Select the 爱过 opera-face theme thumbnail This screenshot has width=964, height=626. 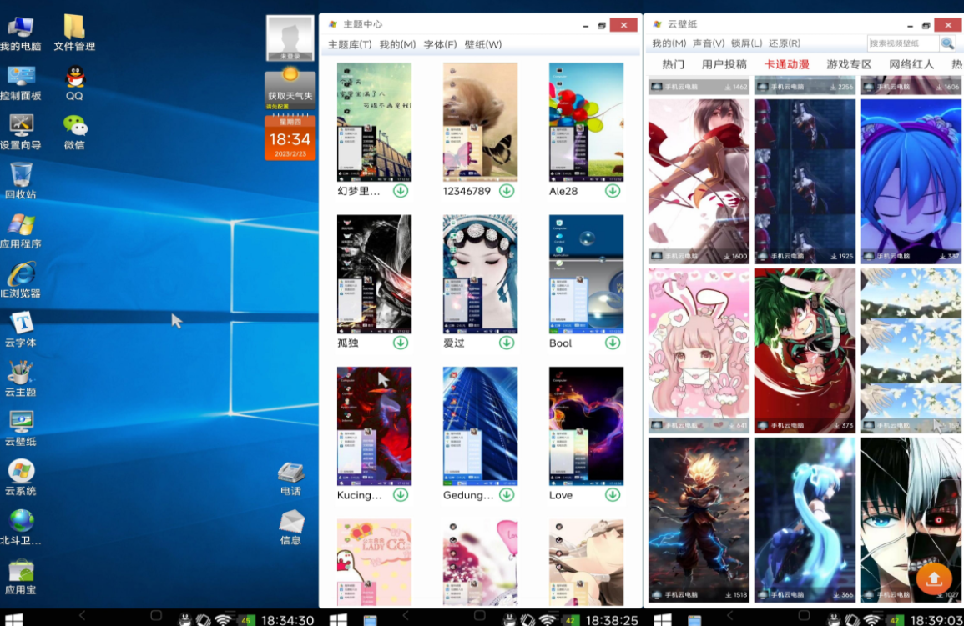tap(480, 274)
